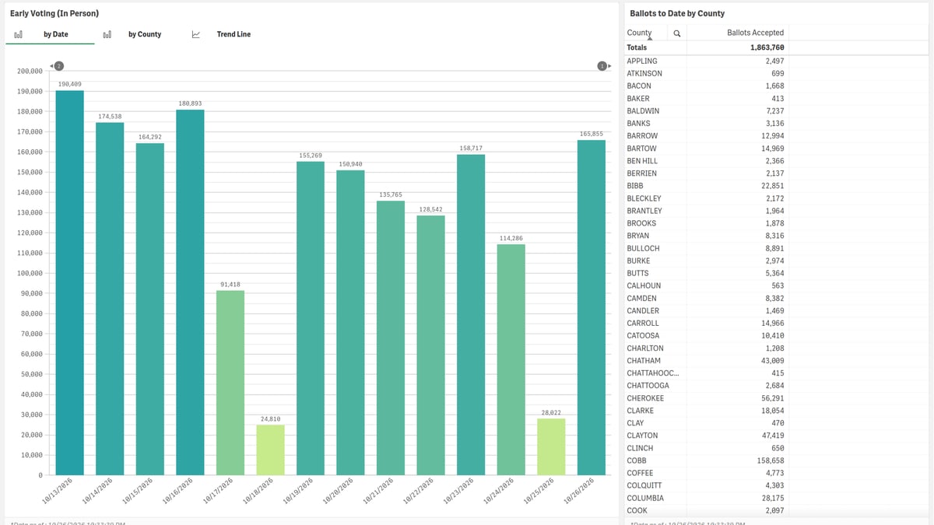Screen dimensions: 934x525
Task: Select the 10/14/2026 bar with 174,538
Action: coord(110,299)
